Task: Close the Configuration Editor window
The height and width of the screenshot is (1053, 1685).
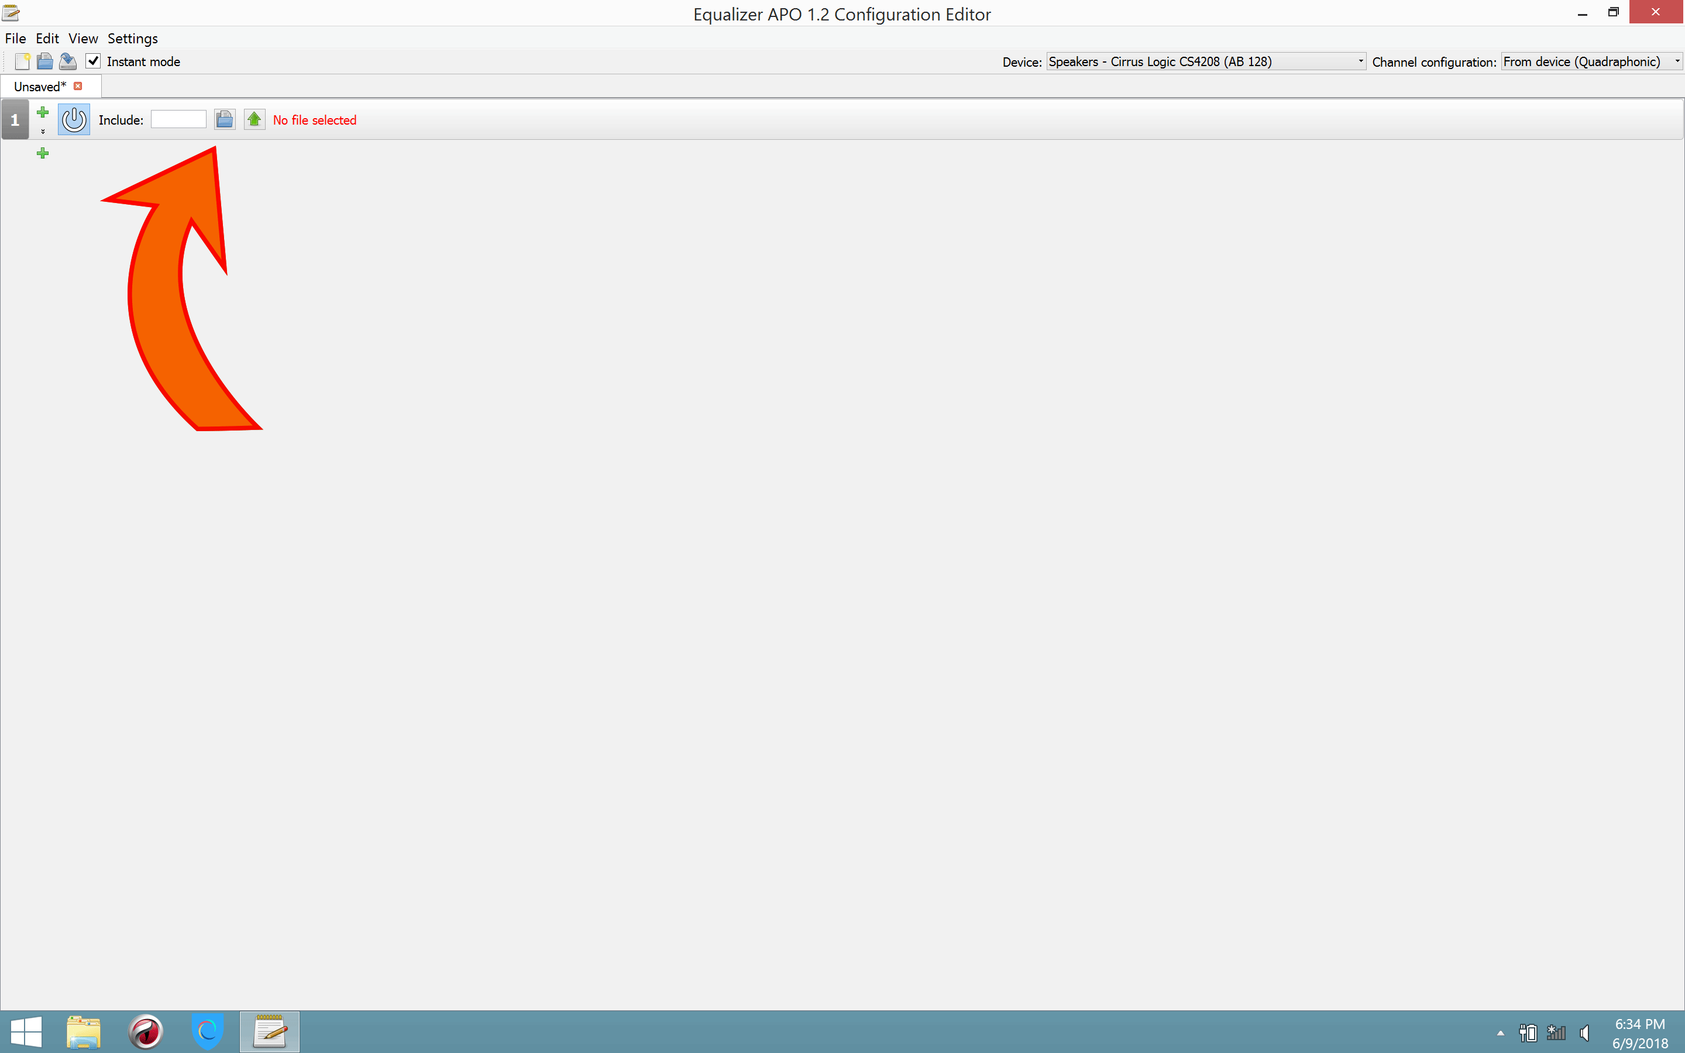Action: (1656, 12)
